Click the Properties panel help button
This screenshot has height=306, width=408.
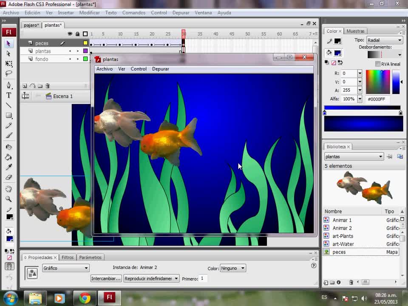[314, 266]
